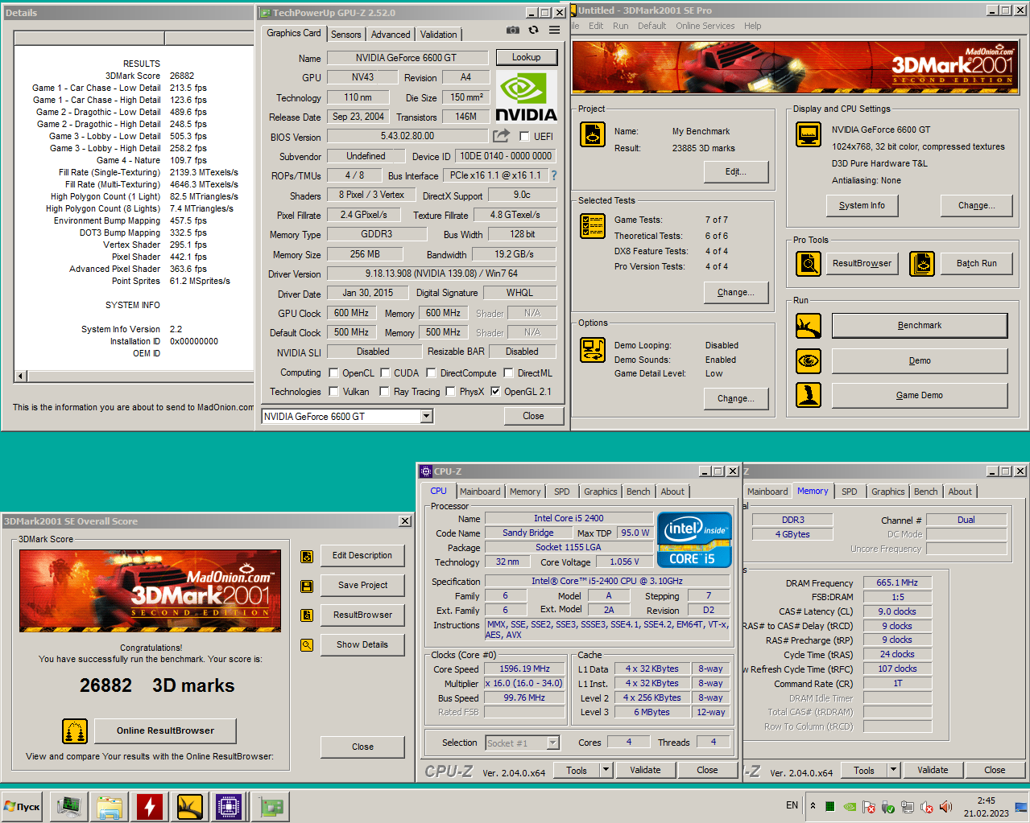
Task: Switch to the Advanced tab in GPU-Z
Action: (391, 35)
